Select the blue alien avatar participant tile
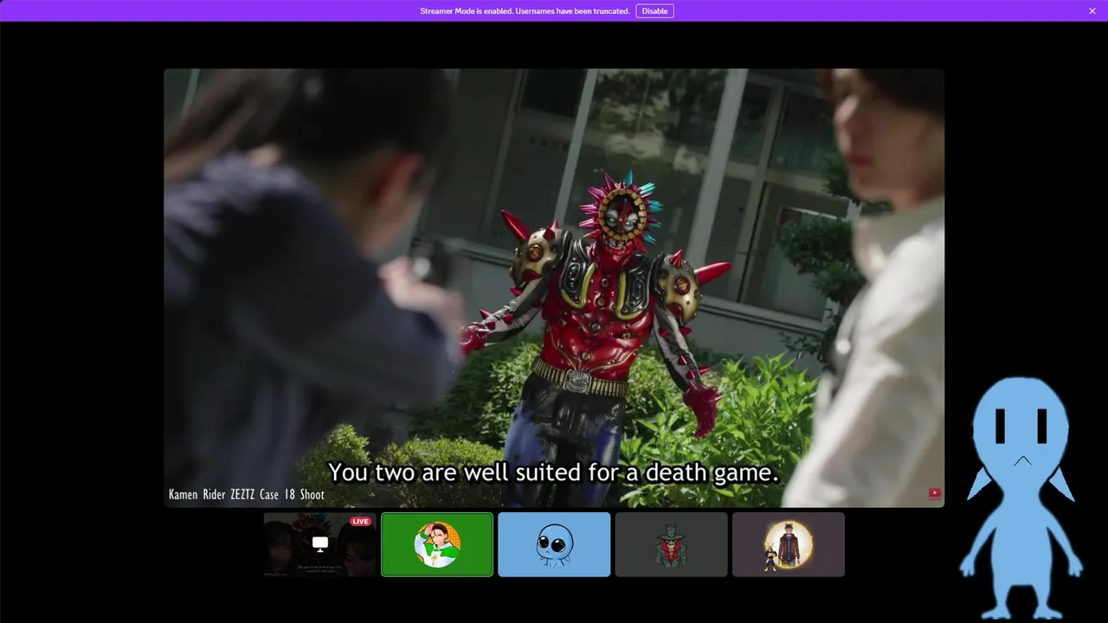Screen dimensions: 1108x623 pyautogui.click(x=554, y=544)
